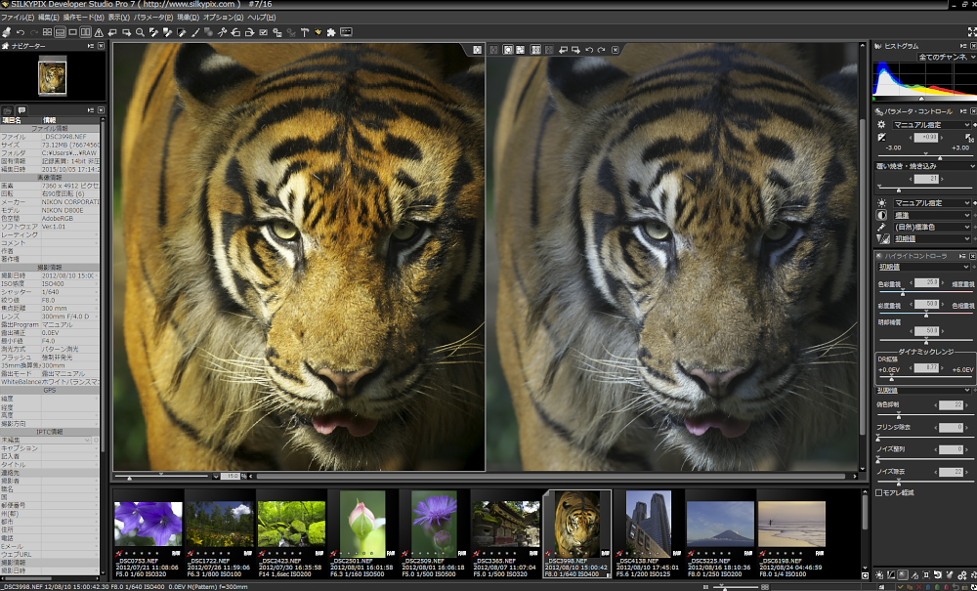Click the puzzle piece plugin icon
Viewport: 977px width, 591px height.
pyautogui.click(x=331, y=32)
